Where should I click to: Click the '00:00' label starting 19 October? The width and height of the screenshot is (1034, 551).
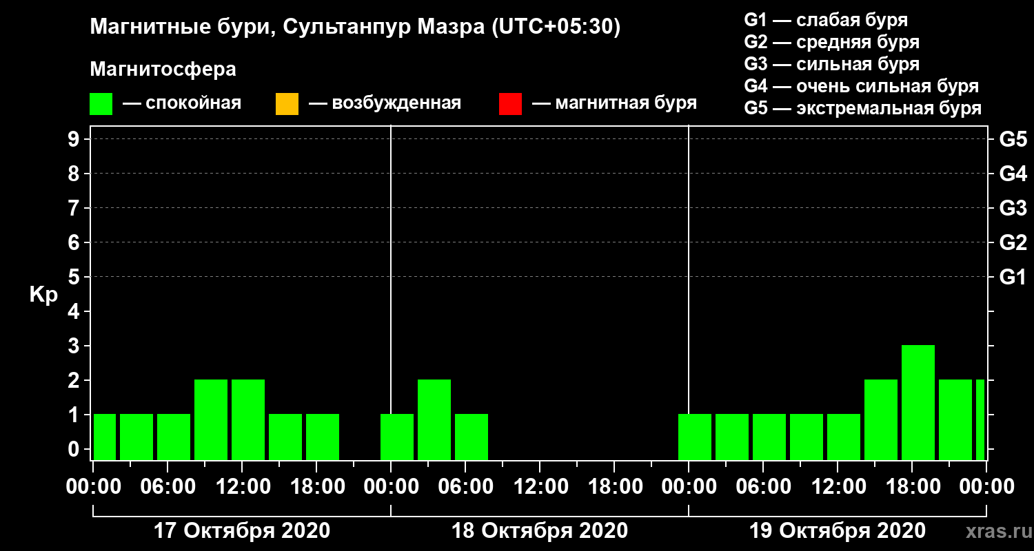click(689, 486)
